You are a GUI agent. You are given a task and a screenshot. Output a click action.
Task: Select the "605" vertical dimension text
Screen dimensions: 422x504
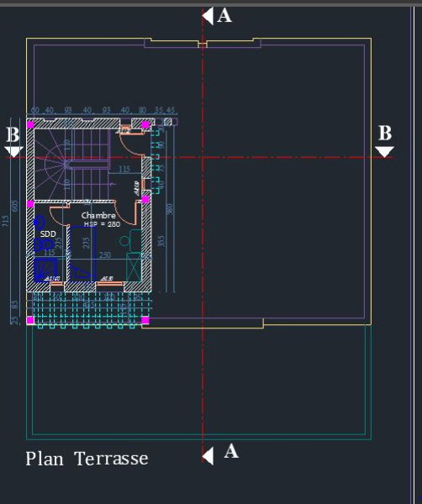point(15,206)
